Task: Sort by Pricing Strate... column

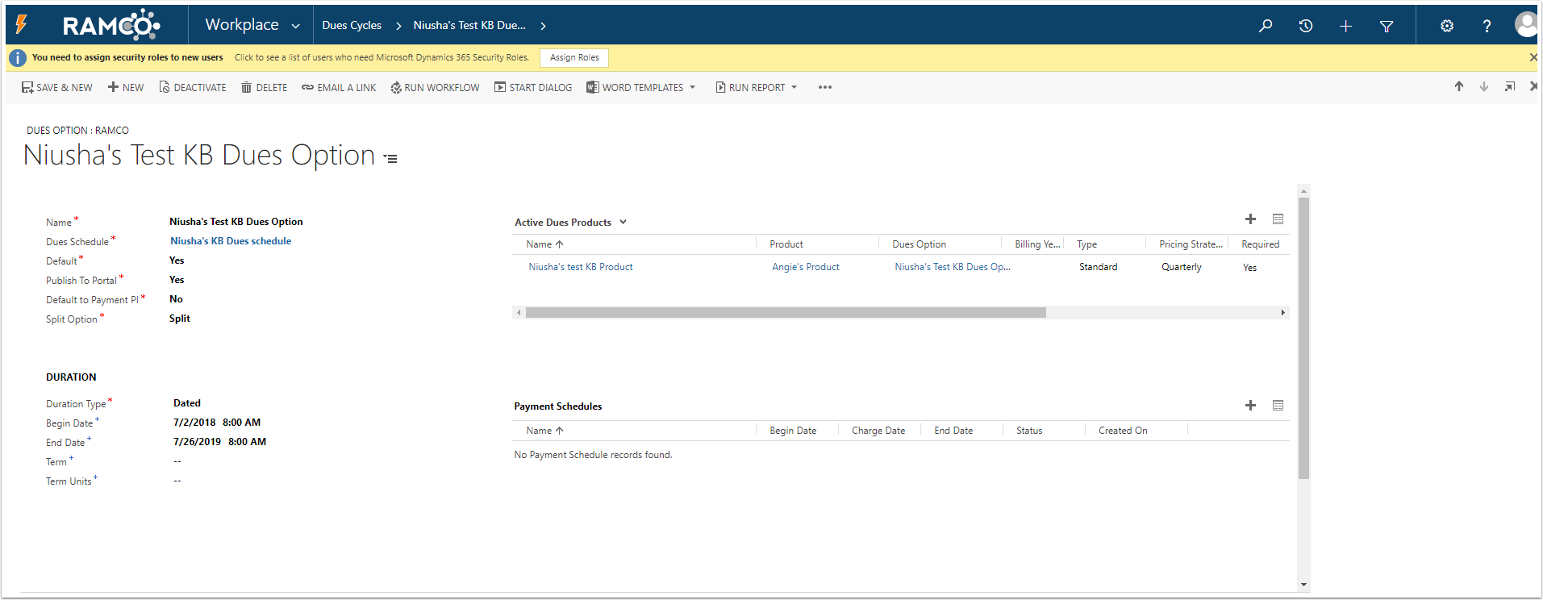Action: point(1191,244)
